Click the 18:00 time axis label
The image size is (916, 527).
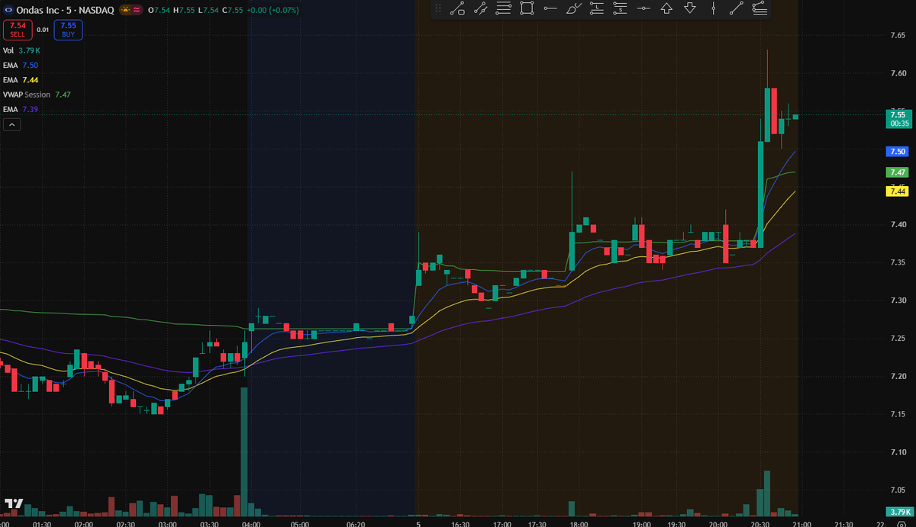[x=579, y=525]
